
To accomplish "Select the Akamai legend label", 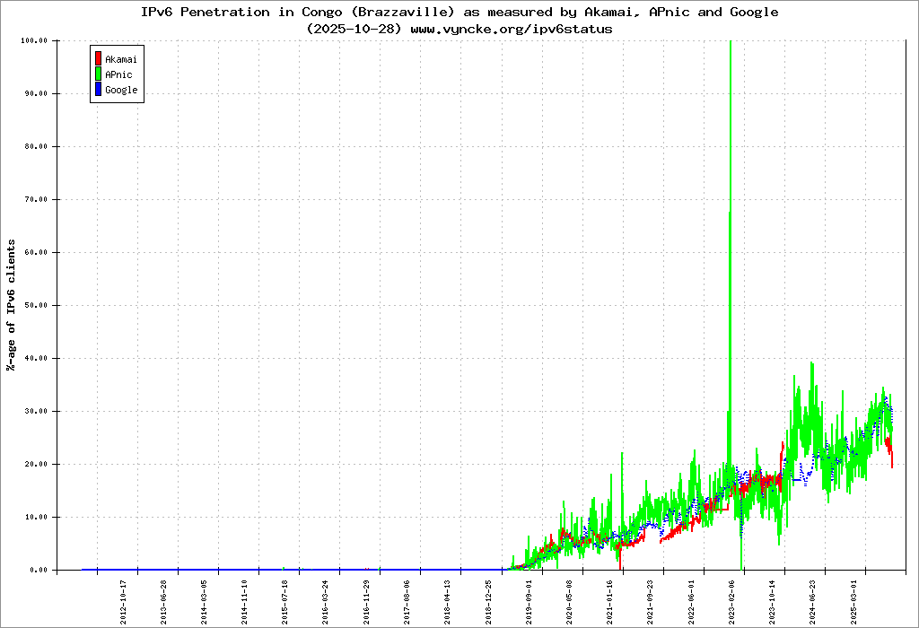I will 121,59.
